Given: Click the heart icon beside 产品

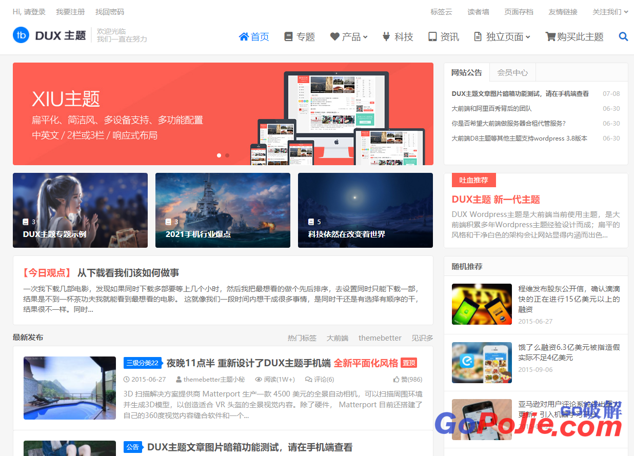Looking at the screenshot, I should click(334, 36).
